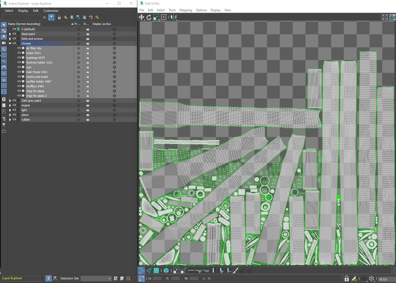Screen dimensions: 396x283
Task: Click into the Layer Explorer search field
Action: pos(22,17)
